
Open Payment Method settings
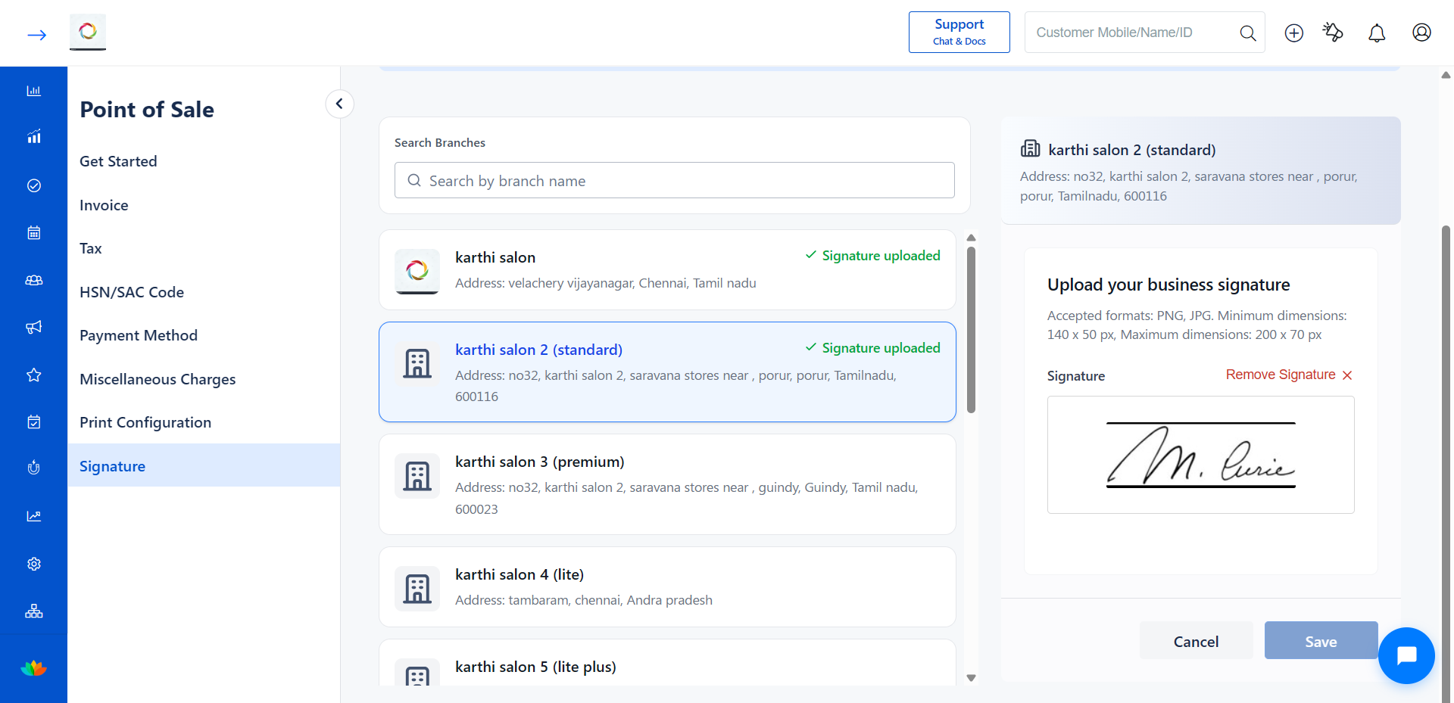coord(139,335)
